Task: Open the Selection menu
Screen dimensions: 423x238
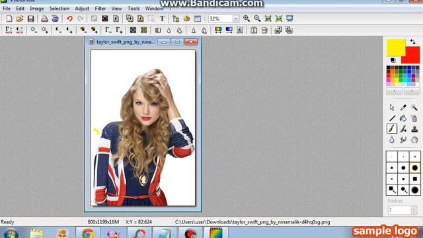Action: pyautogui.click(x=59, y=9)
